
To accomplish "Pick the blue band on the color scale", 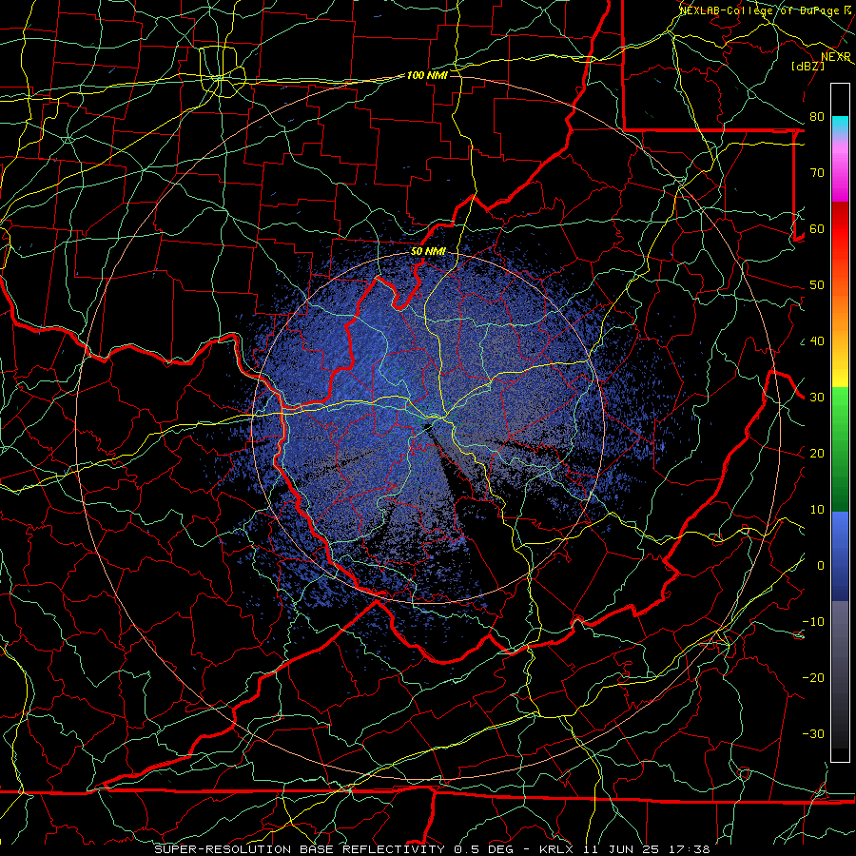I will [x=840, y=555].
